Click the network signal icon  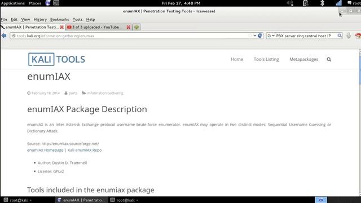338,3
